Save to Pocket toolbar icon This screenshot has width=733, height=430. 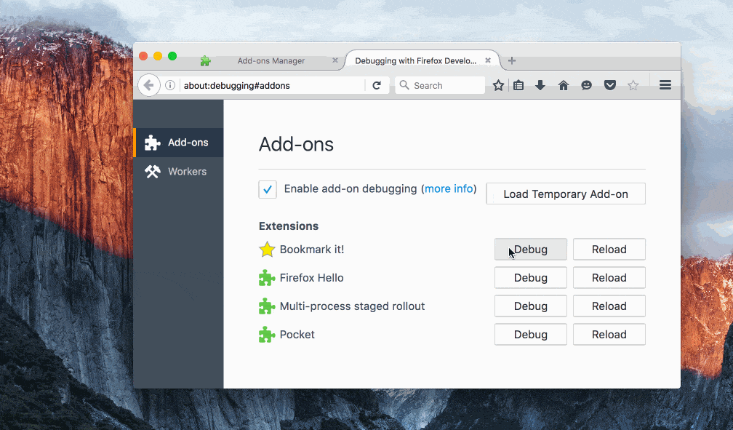(609, 85)
